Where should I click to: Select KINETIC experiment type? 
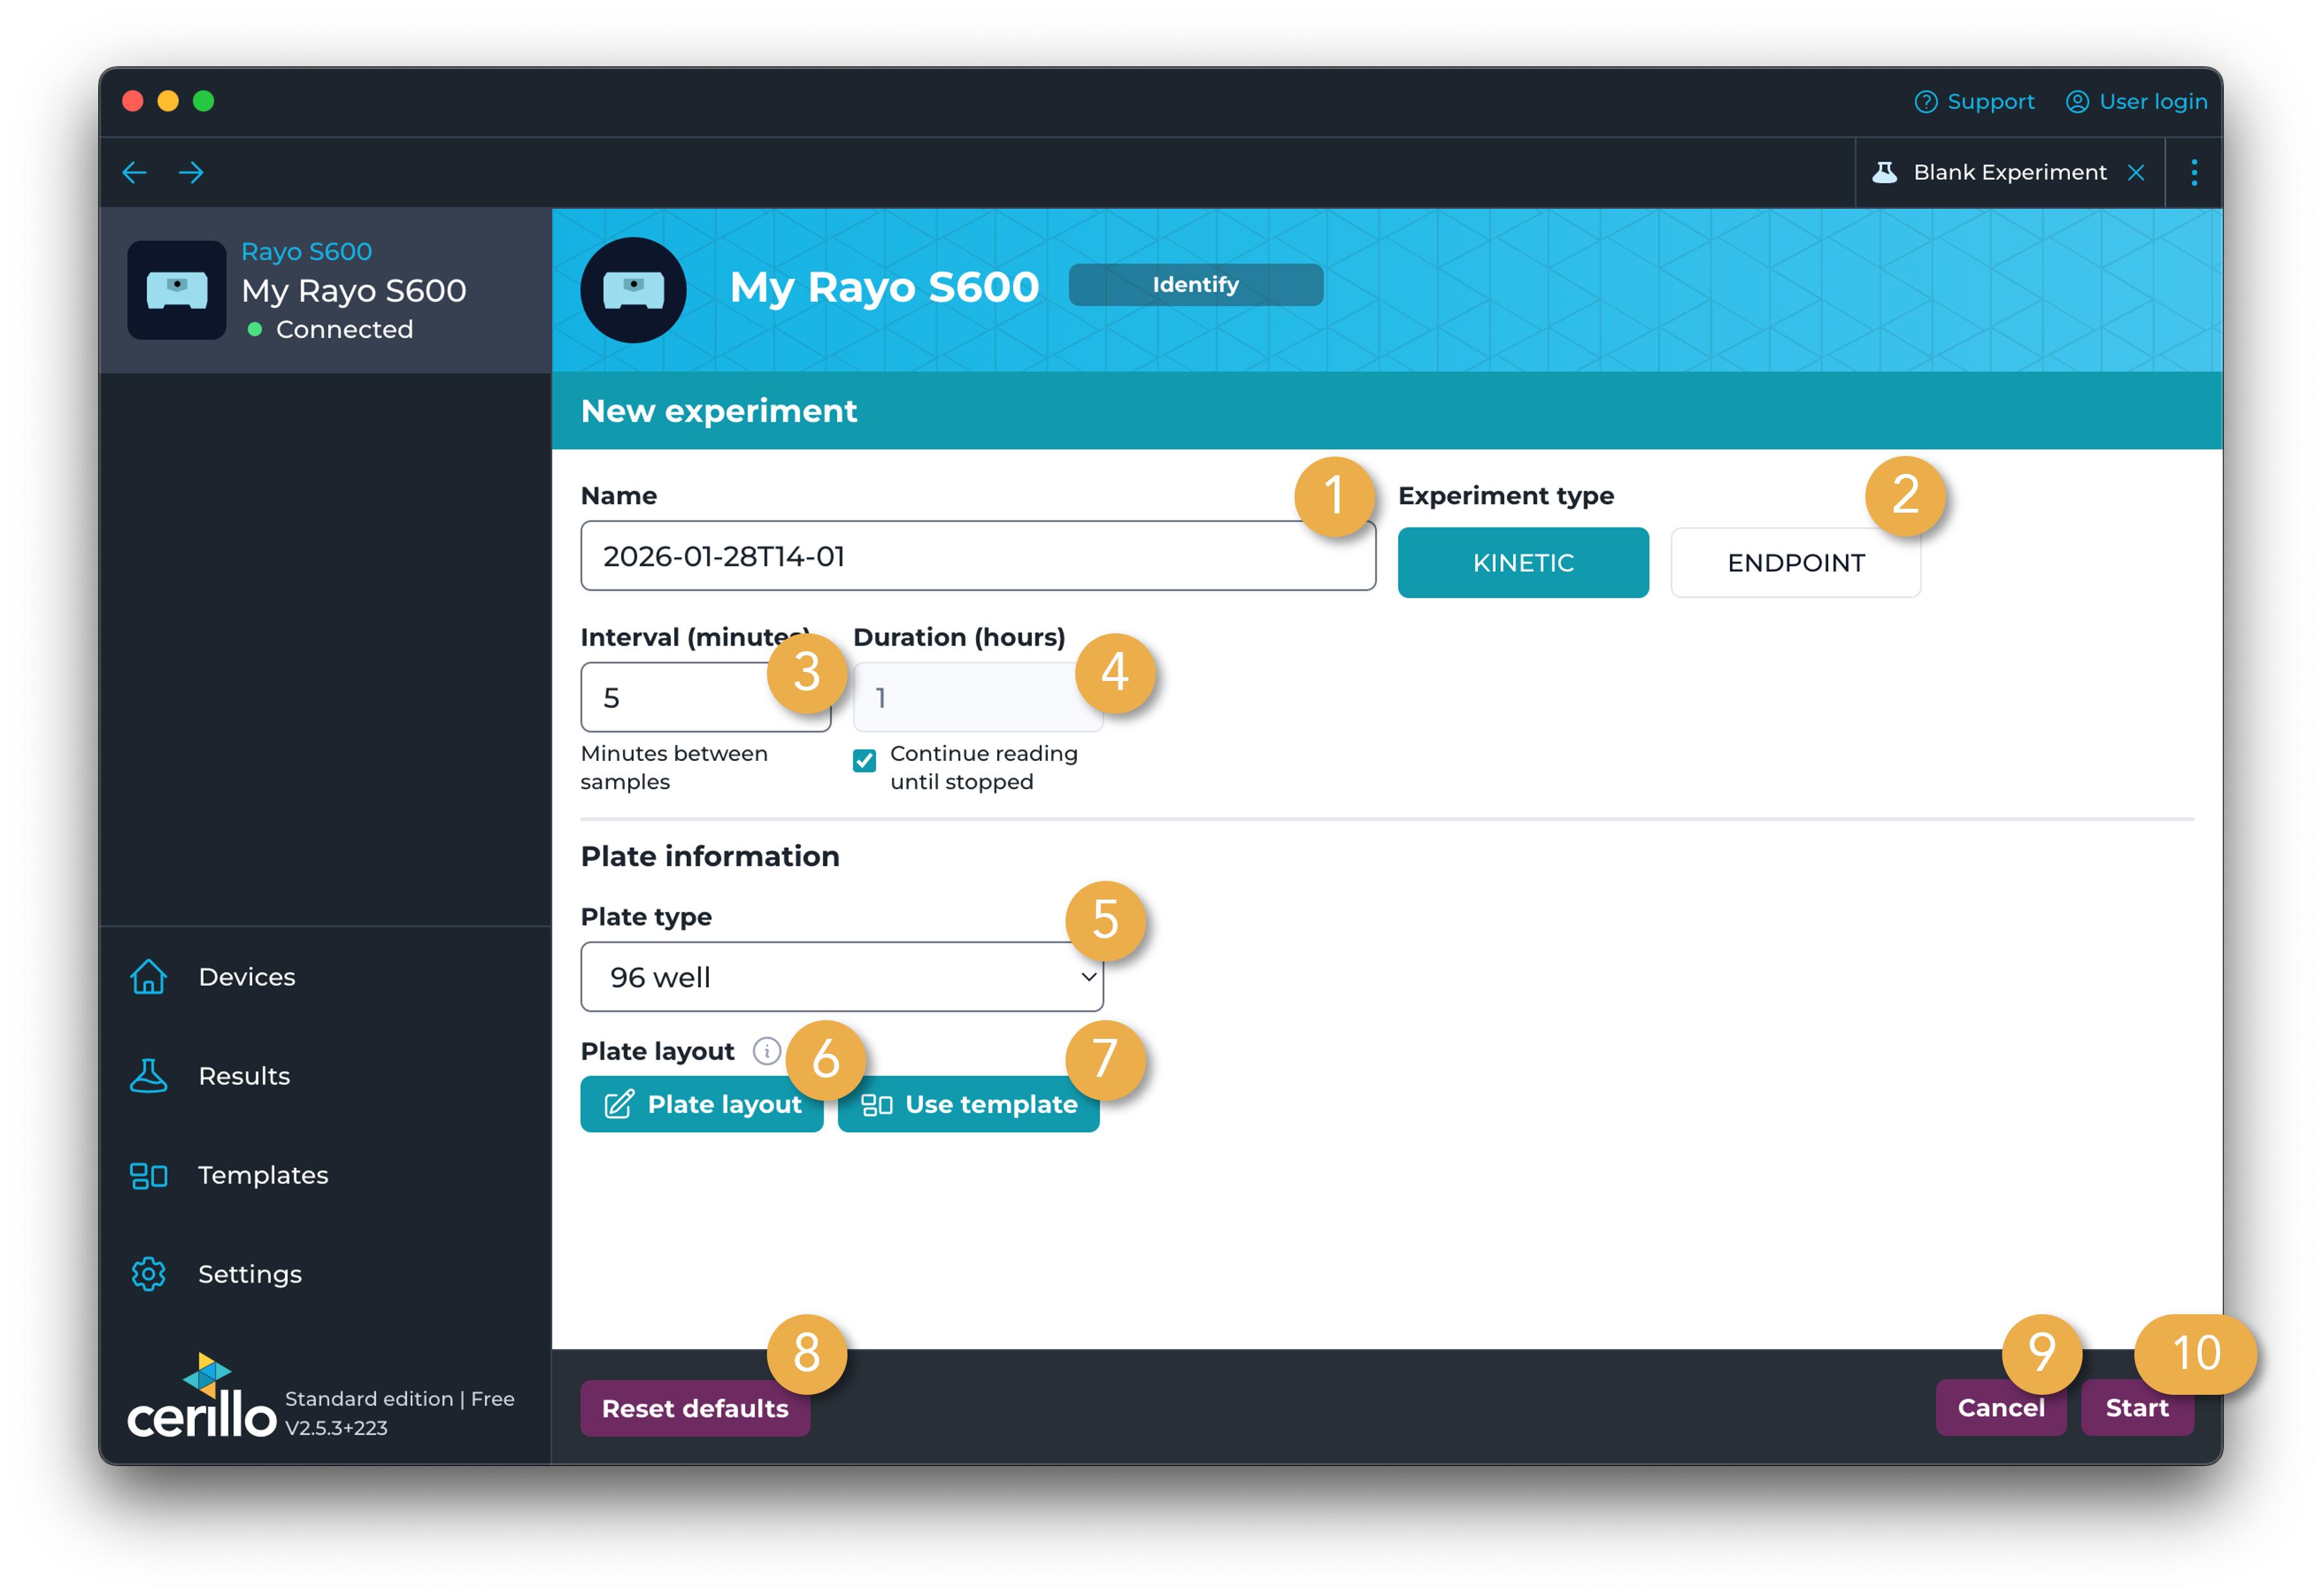[1522, 563]
